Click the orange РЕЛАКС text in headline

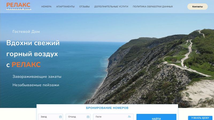tap(26, 65)
